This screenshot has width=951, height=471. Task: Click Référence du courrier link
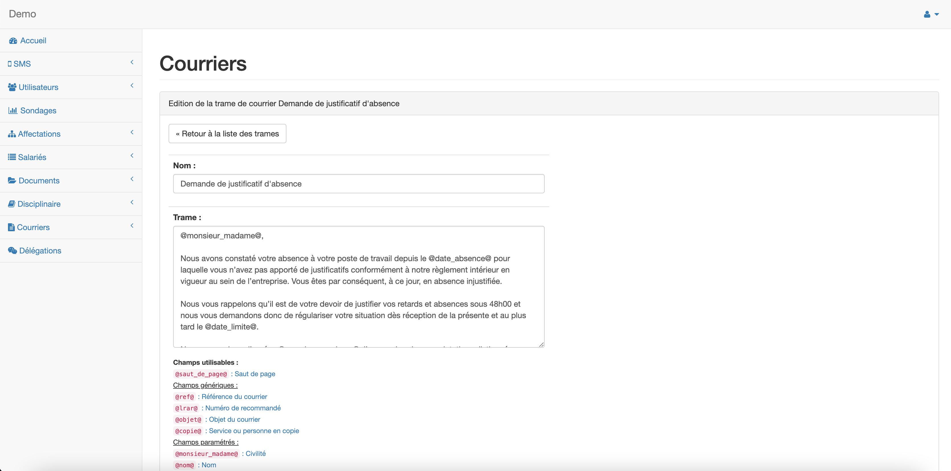[x=234, y=397]
